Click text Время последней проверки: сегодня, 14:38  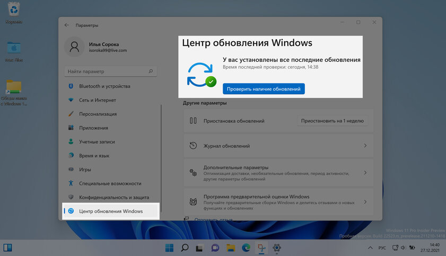[270, 67]
